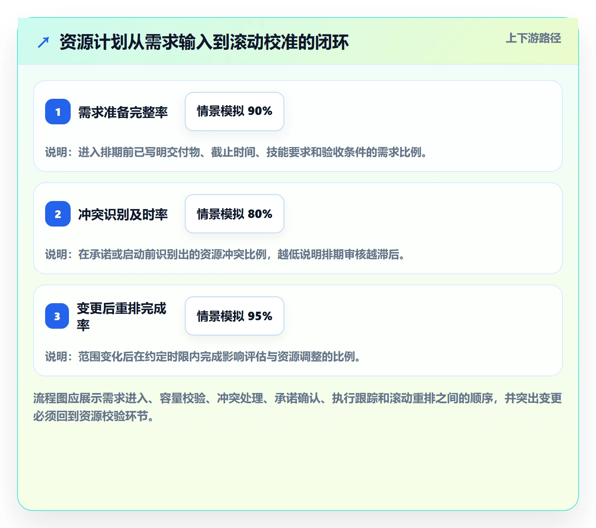The width and height of the screenshot is (596, 528).
Task: Click the description about 影响评估与资源调整
Action: 203,356
